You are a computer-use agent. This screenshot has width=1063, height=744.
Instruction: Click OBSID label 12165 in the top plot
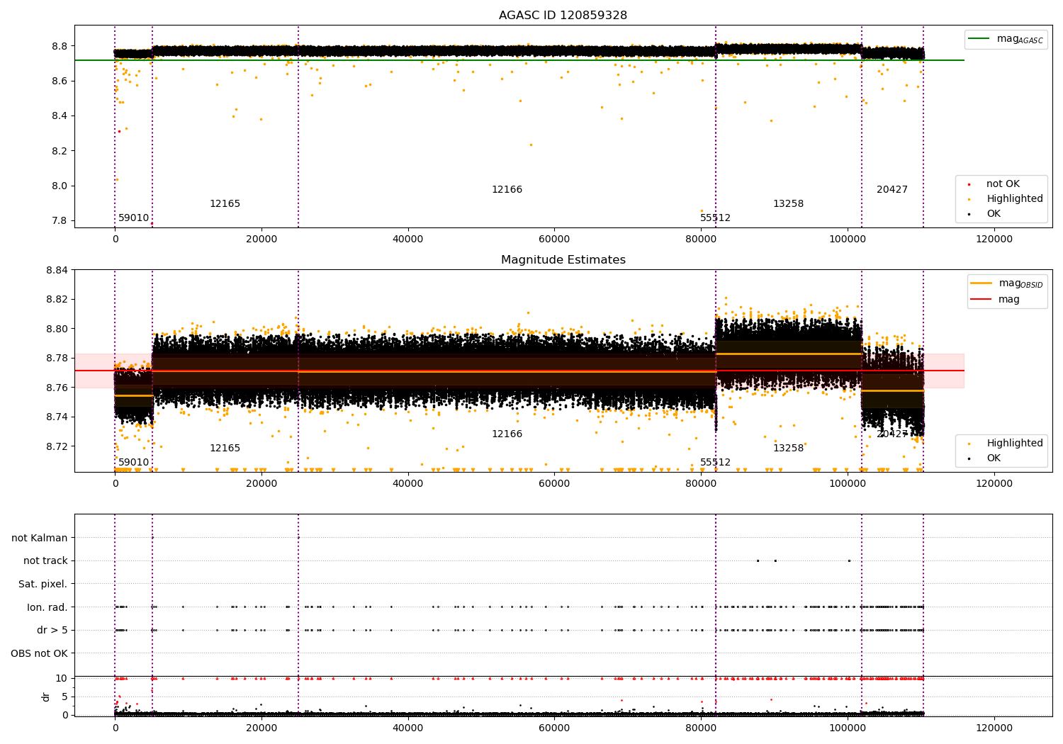(x=225, y=204)
